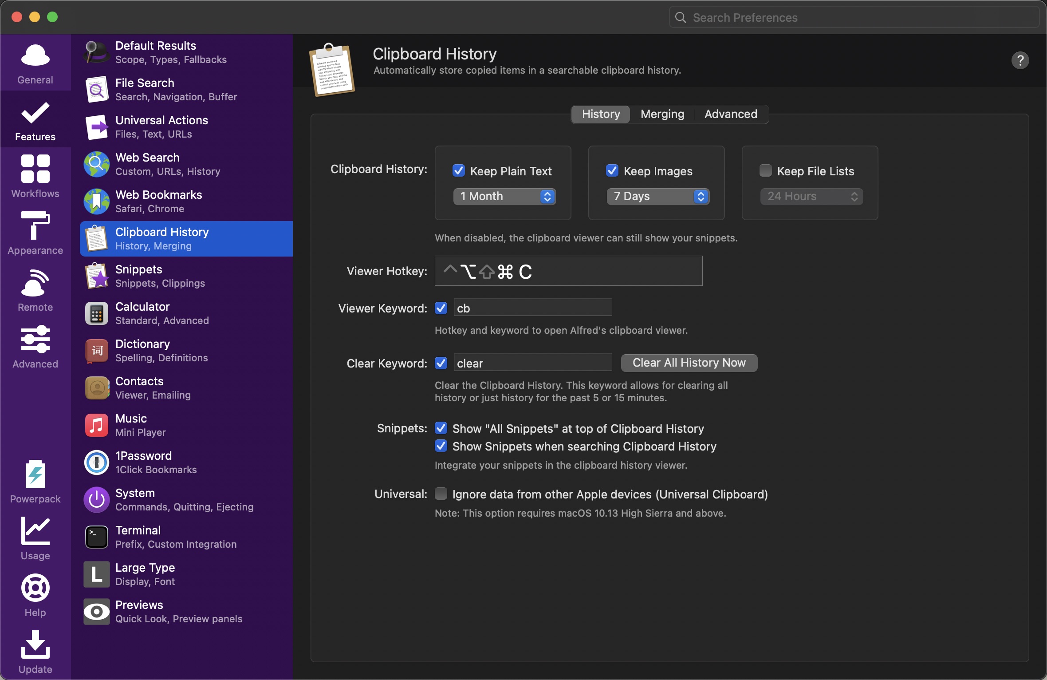The height and width of the screenshot is (680, 1047).
Task: Click the Update download icon
Action: tap(35, 645)
